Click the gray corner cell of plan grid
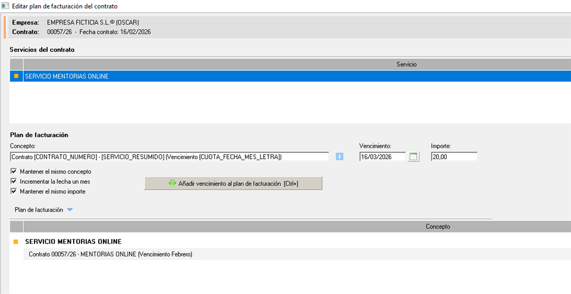The image size is (571, 294). coord(16,227)
